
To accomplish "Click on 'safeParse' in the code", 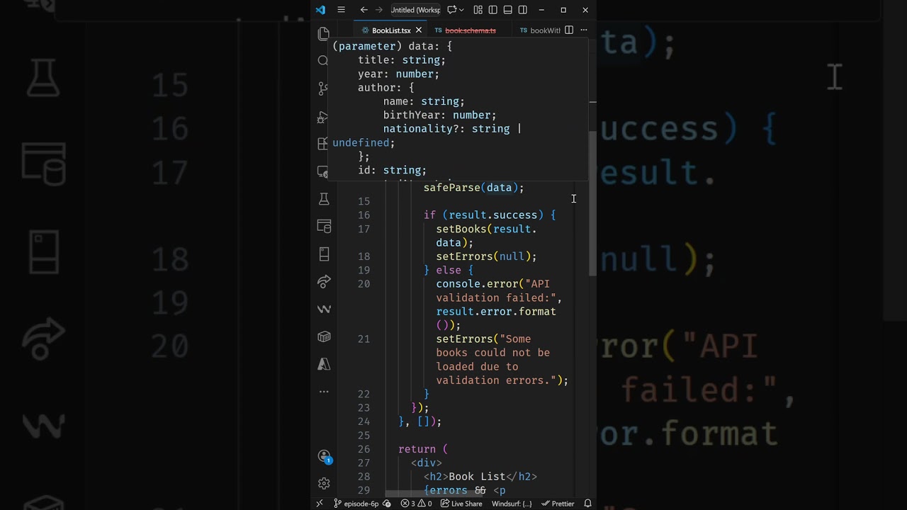I will 451,188.
